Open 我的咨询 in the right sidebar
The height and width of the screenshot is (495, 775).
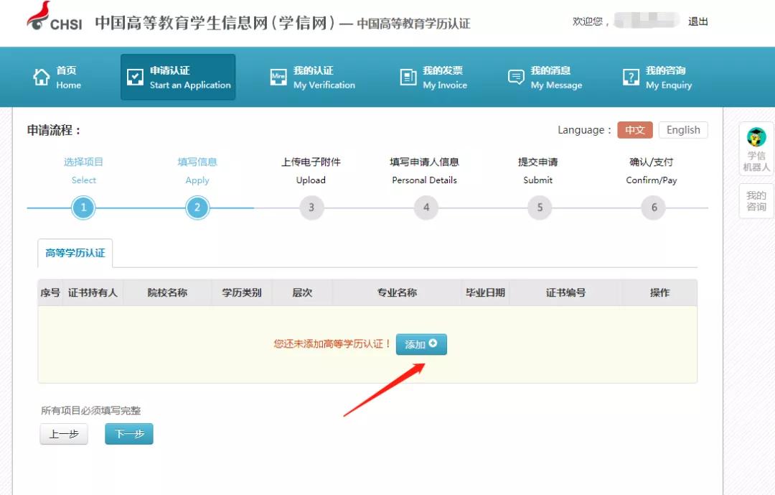pyautogui.click(x=756, y=201)
